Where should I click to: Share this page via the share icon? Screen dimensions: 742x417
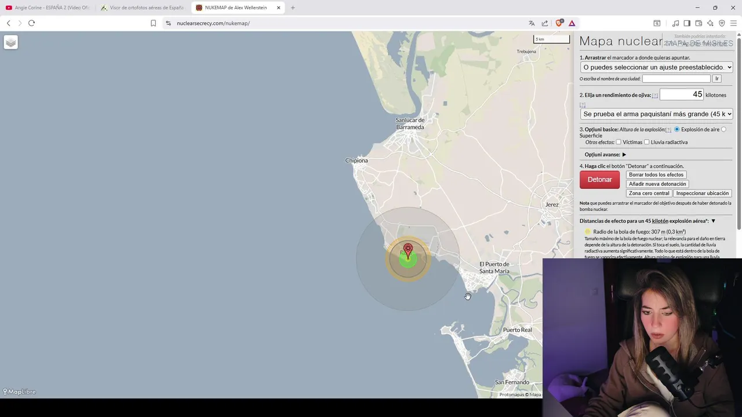pyautogui.click(x=545, y=23)
